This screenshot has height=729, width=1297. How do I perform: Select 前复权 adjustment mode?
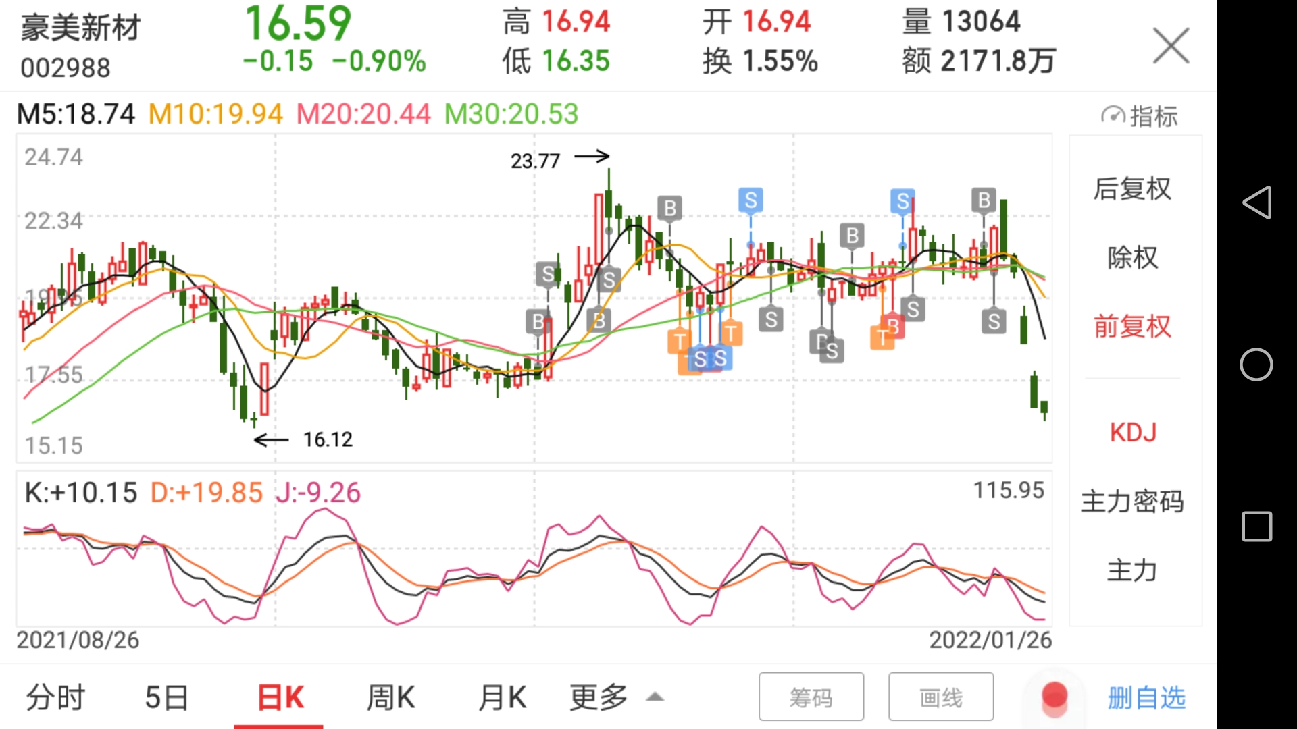click(x=1133, y=327)
